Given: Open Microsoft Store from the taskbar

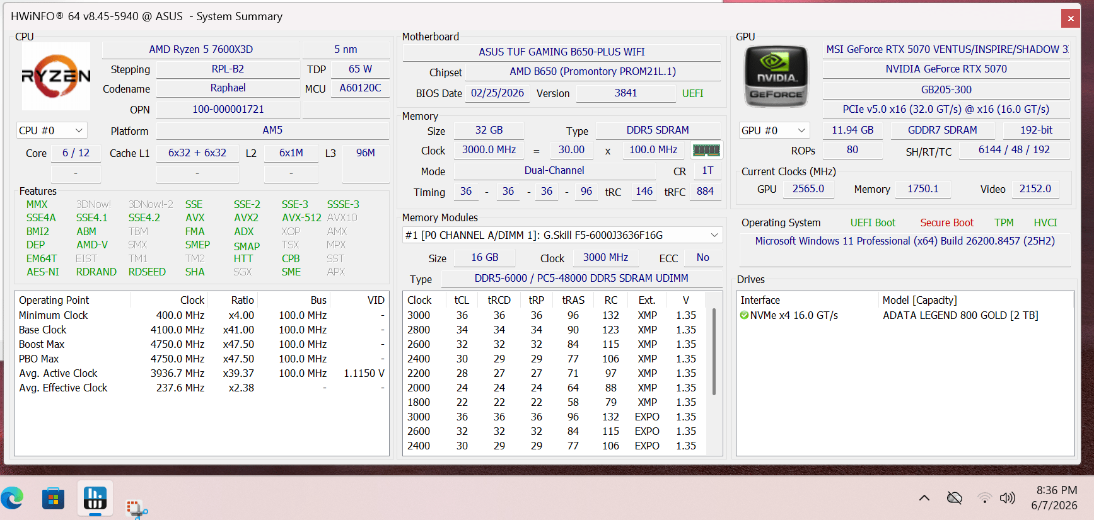Looking at the screenshot, I should (53, 499).
